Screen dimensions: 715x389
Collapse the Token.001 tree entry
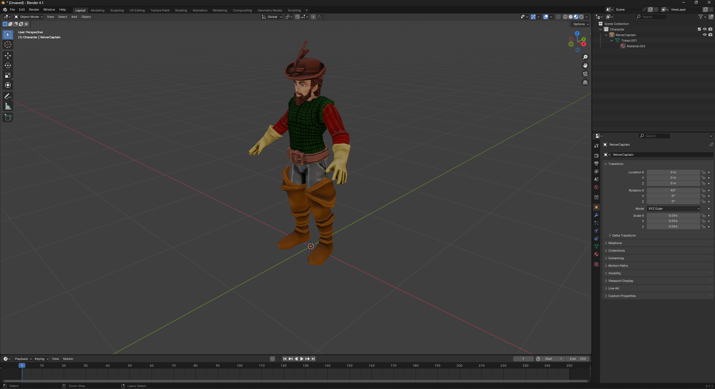[612, 41]
